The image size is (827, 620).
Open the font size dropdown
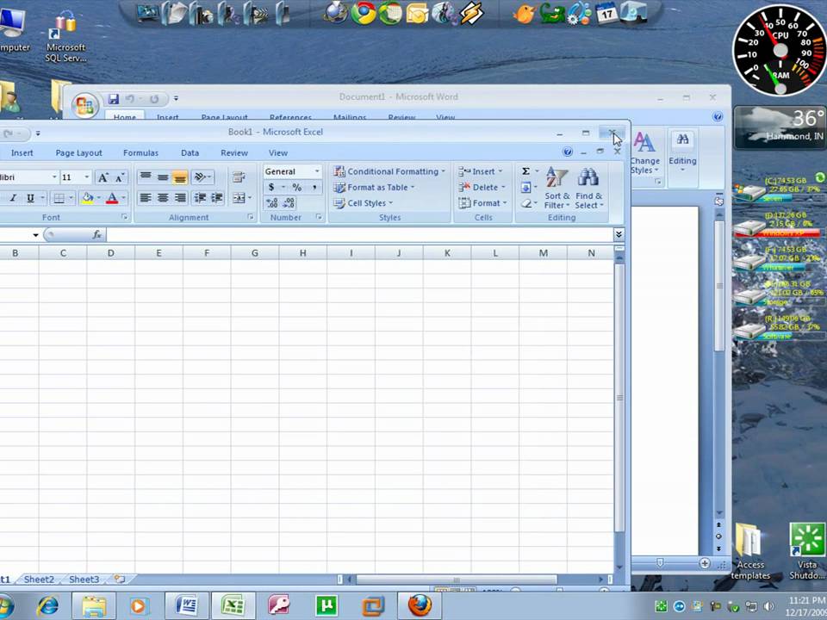[x=87, y=177]
